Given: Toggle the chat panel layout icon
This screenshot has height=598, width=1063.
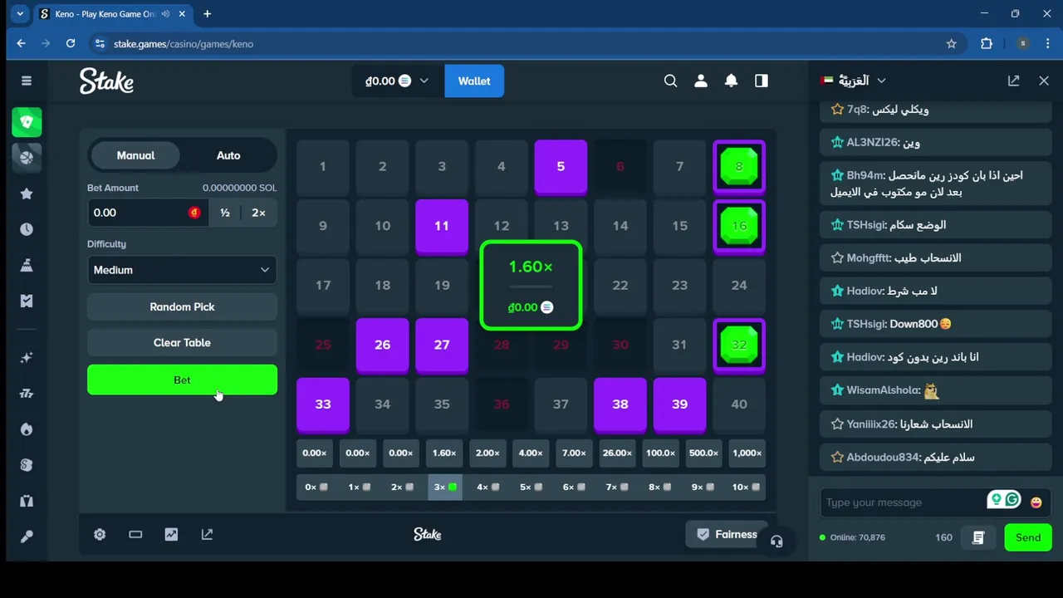Looking at the screenshot, I should point(762,81).
